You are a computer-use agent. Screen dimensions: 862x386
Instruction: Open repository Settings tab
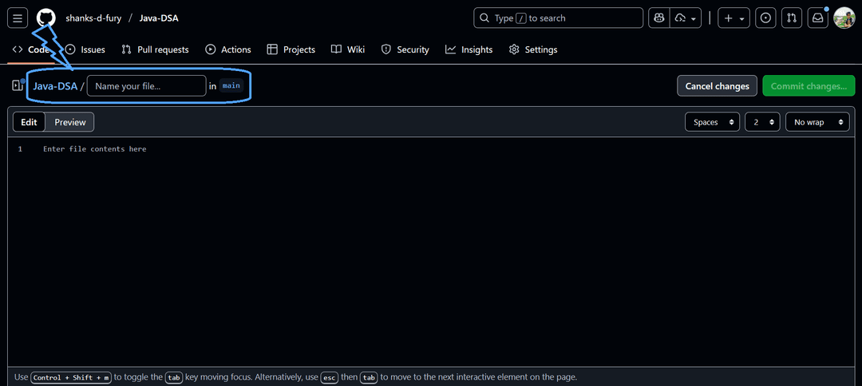tap(533, 49)
